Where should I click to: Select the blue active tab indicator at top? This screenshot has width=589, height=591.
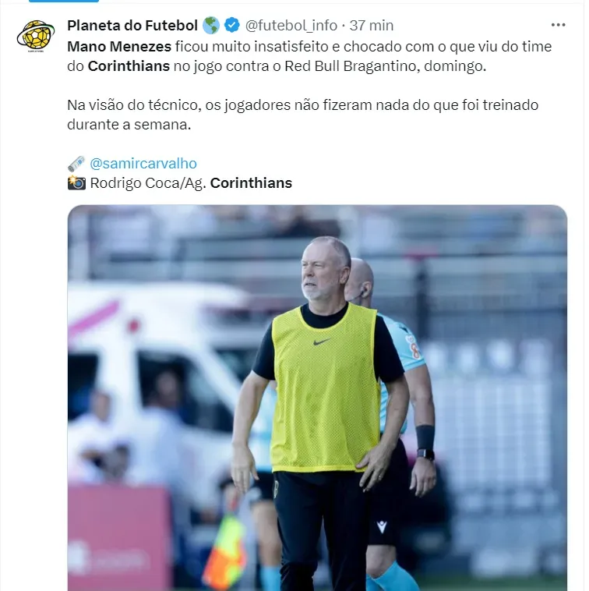tap(64, 1)
